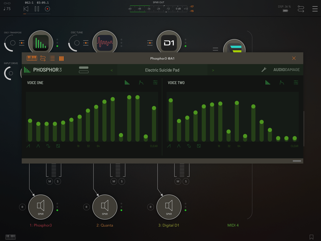Open the on-screen keyboard from the plugin toolbar
The height and width of the screenshot is (241, 321).
(x=32, y=58)
